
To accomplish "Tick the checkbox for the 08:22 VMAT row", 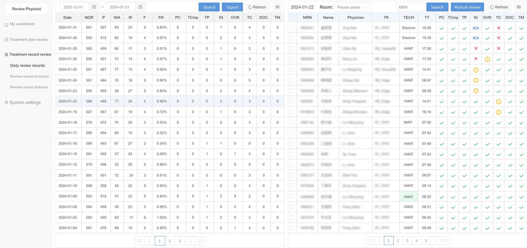I will (x=292, y=196).
